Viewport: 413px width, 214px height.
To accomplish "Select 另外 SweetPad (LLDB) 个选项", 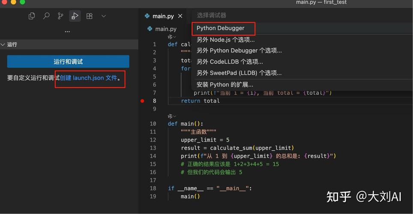I will (x=302, y=73).
